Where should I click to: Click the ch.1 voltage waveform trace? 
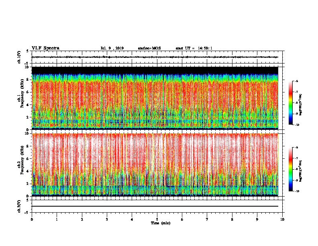click(155, 57)
